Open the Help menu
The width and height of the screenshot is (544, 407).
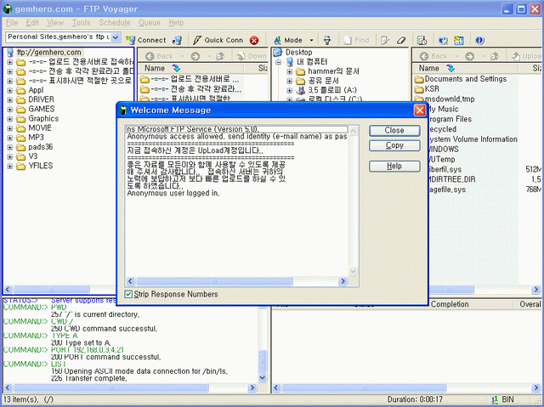click(176, 23)
